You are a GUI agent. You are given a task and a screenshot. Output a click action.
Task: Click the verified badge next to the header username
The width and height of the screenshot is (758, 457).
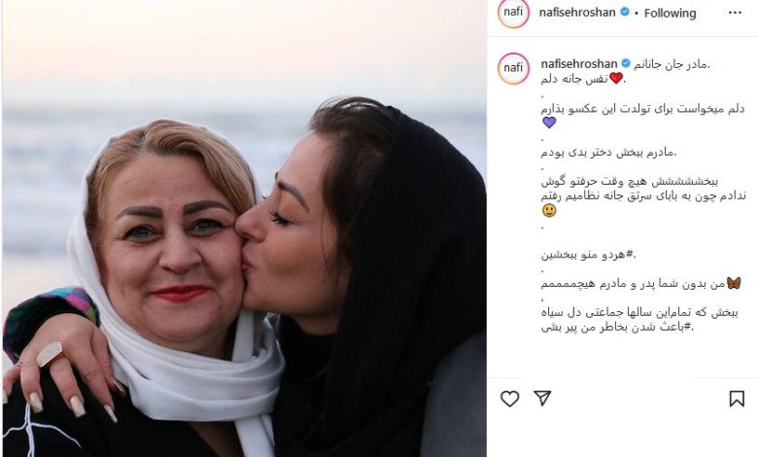point(625,12)
